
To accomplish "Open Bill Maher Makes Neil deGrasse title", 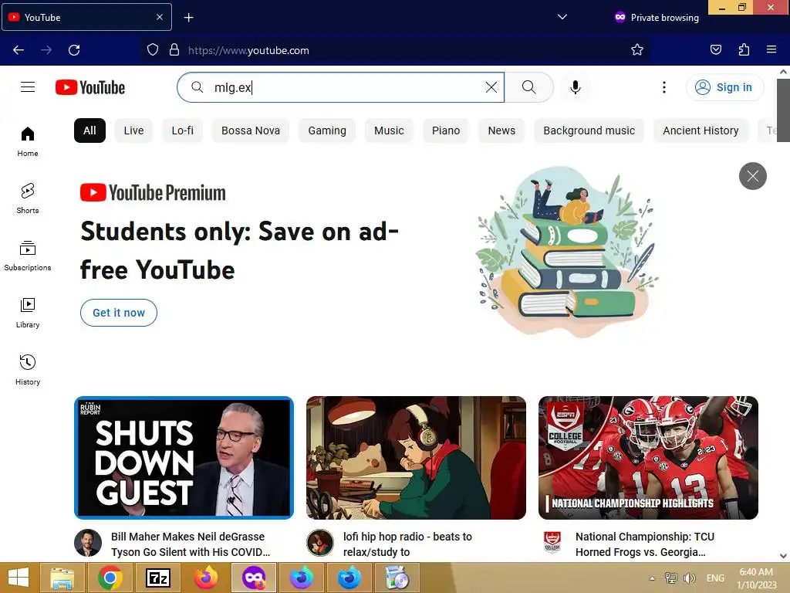I will pyautogui.click(x=191, y=544).
